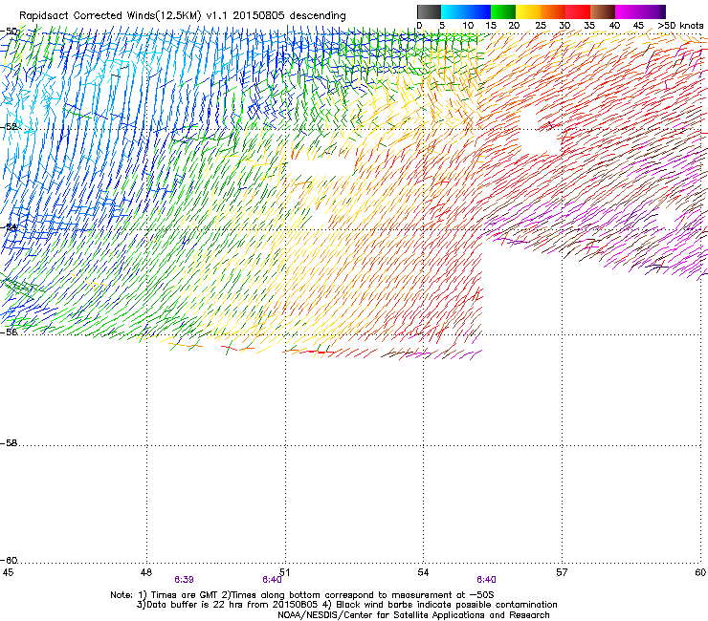Click the legend scale label '10'
The height and width of the screenshot is (621, 708).
(468, 26)
